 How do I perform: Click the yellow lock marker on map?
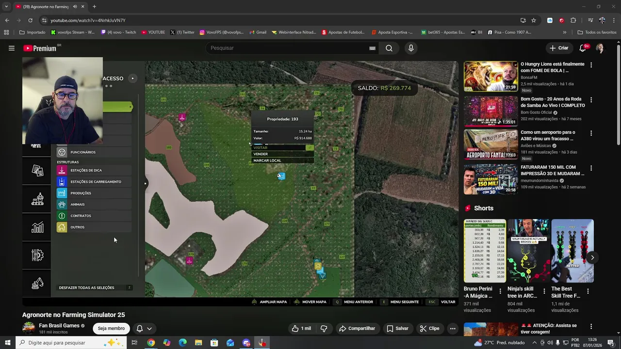tap(317, 265)
